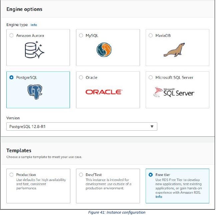Select the MySQL engine radio button
This screenshot has height=215, width=216.
tap(81, 35)
